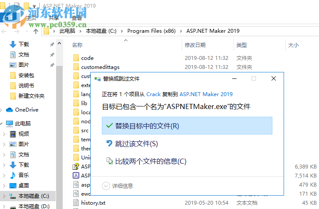319x209 pixels.
Task: Select the lib folder icon
Action: click(x=76, y=103)
